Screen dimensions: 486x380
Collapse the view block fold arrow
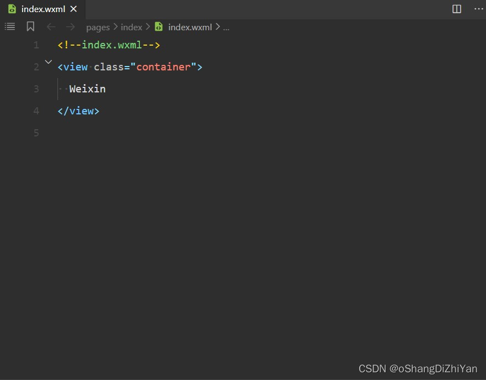coord(48,62)
